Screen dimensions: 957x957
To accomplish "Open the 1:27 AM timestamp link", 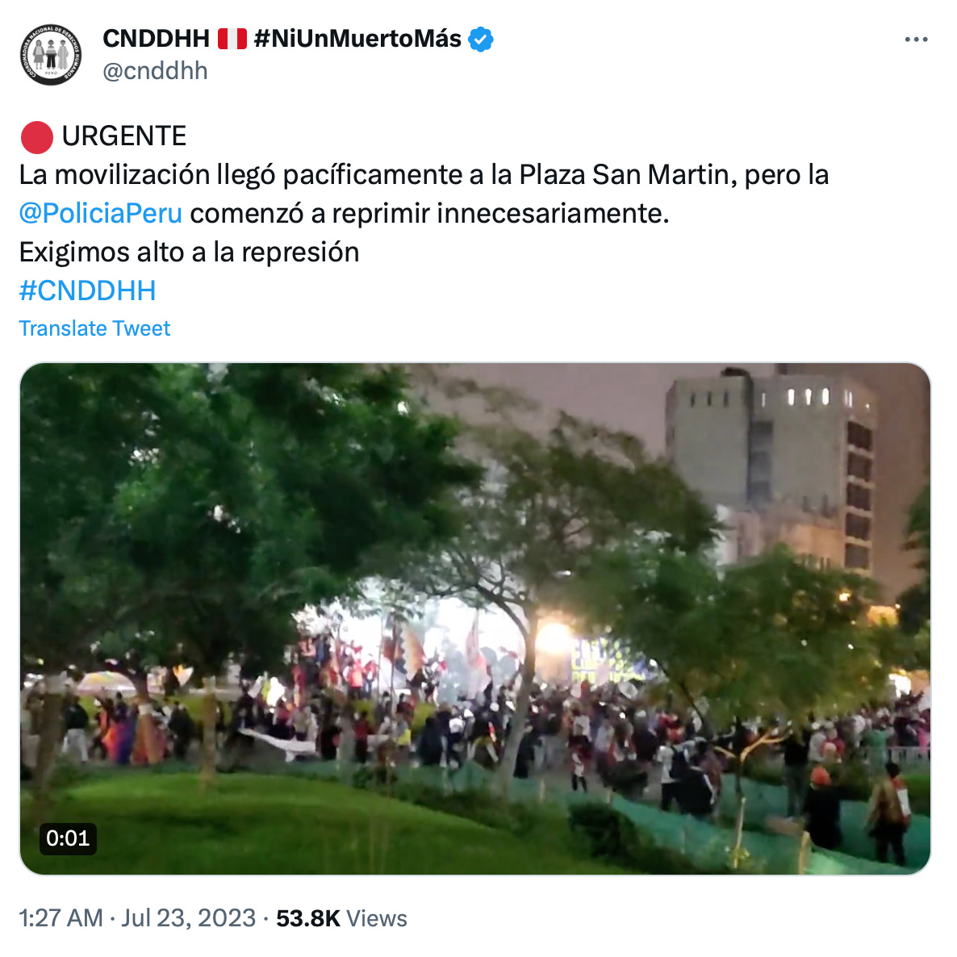I will tap(61, 918).
